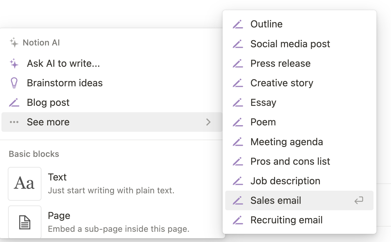Viewport: 391px width, 242px height.
Task: Click the lightbulb icon for Brainstorm ideas
Action: (x=14, y=83)
